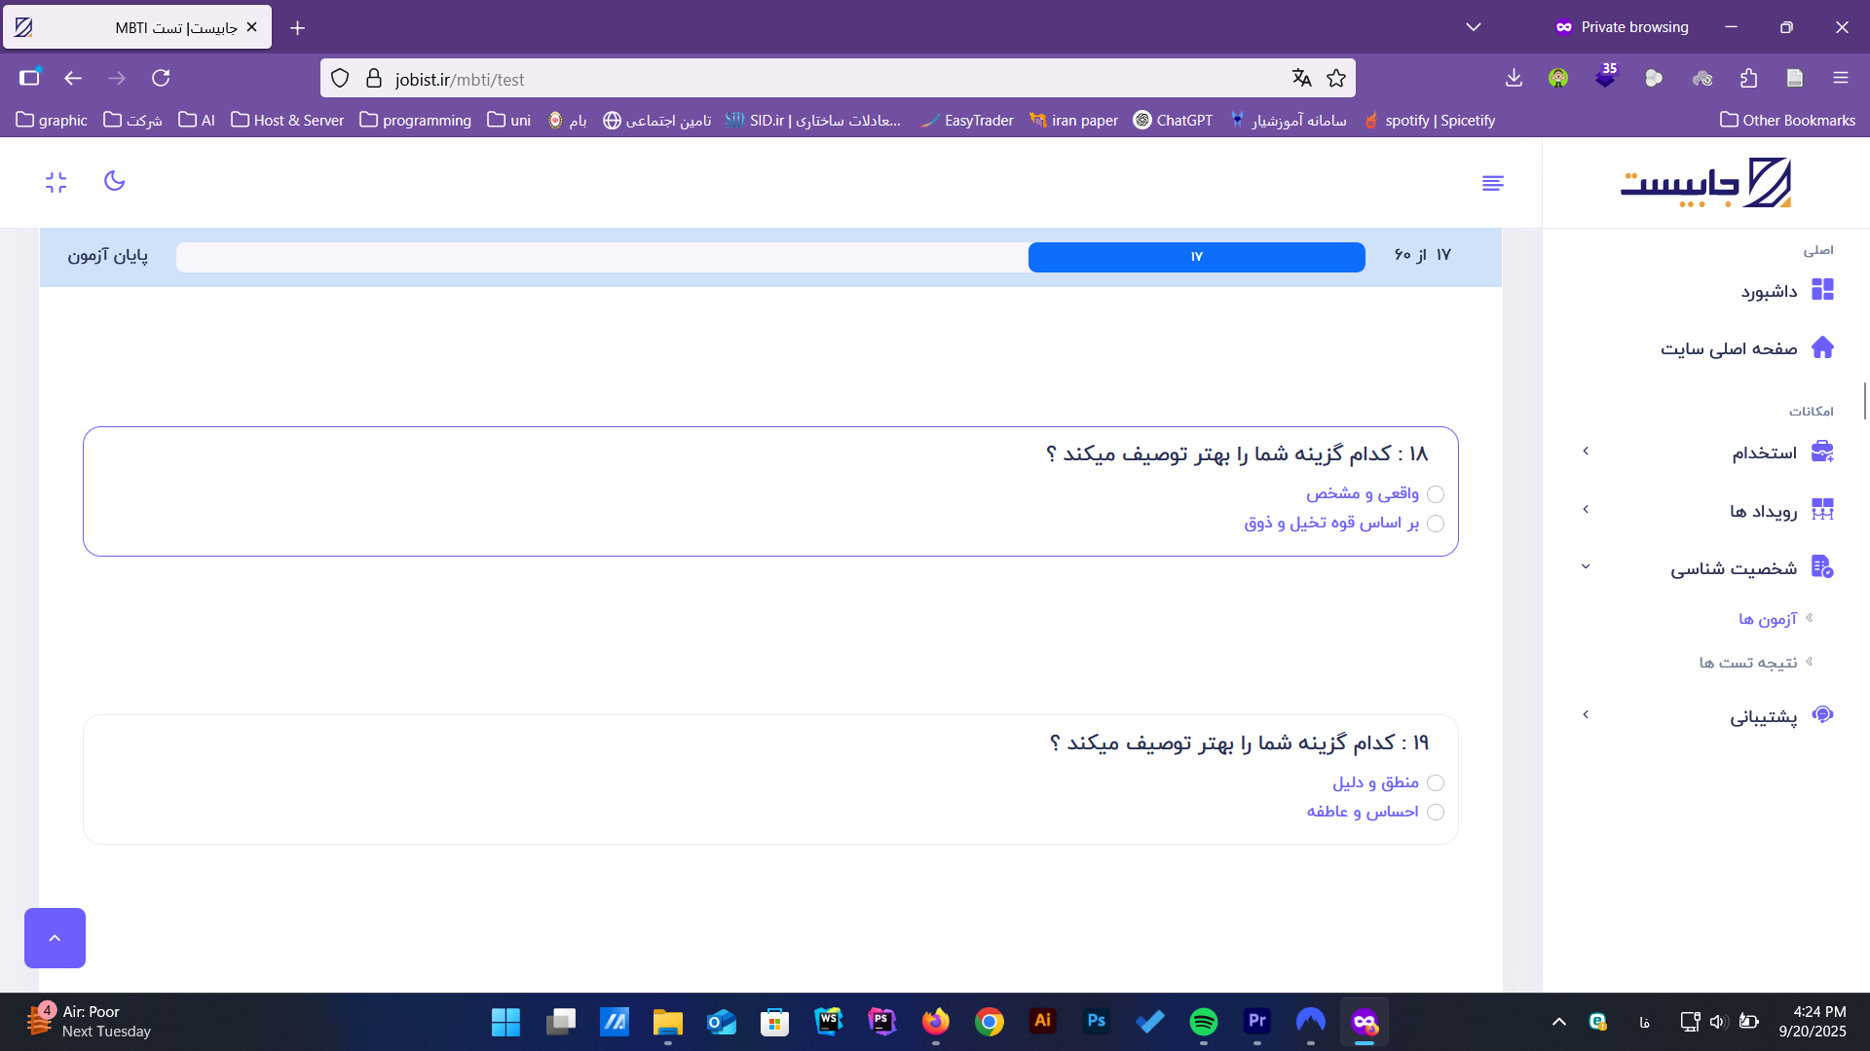This screenshot has width=1870, height=1051.
Task: Click پایان آزمون to end the test
Action: [107, 255]
